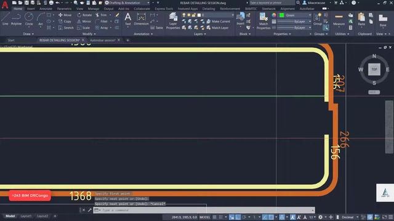The image size is (394, 221).
Task: Insert a Table
Action: click(156, 28)
